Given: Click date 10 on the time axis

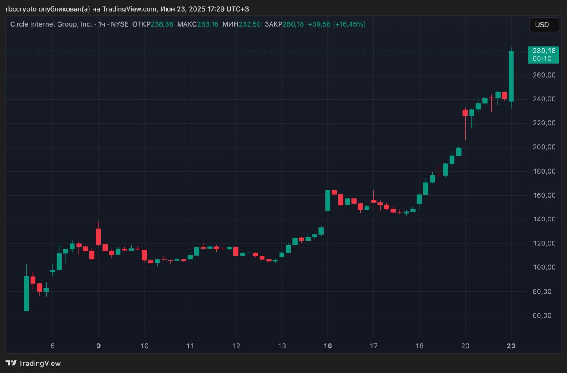Looking at the screenshot, I should [144, 346].
